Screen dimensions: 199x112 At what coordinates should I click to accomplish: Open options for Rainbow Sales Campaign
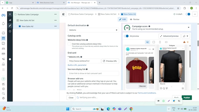(x=56, y=14)
